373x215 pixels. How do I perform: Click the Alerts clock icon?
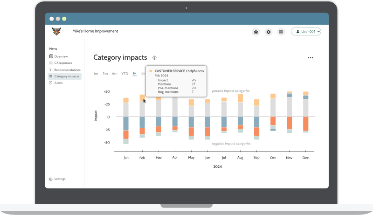[x=51, y=83]
